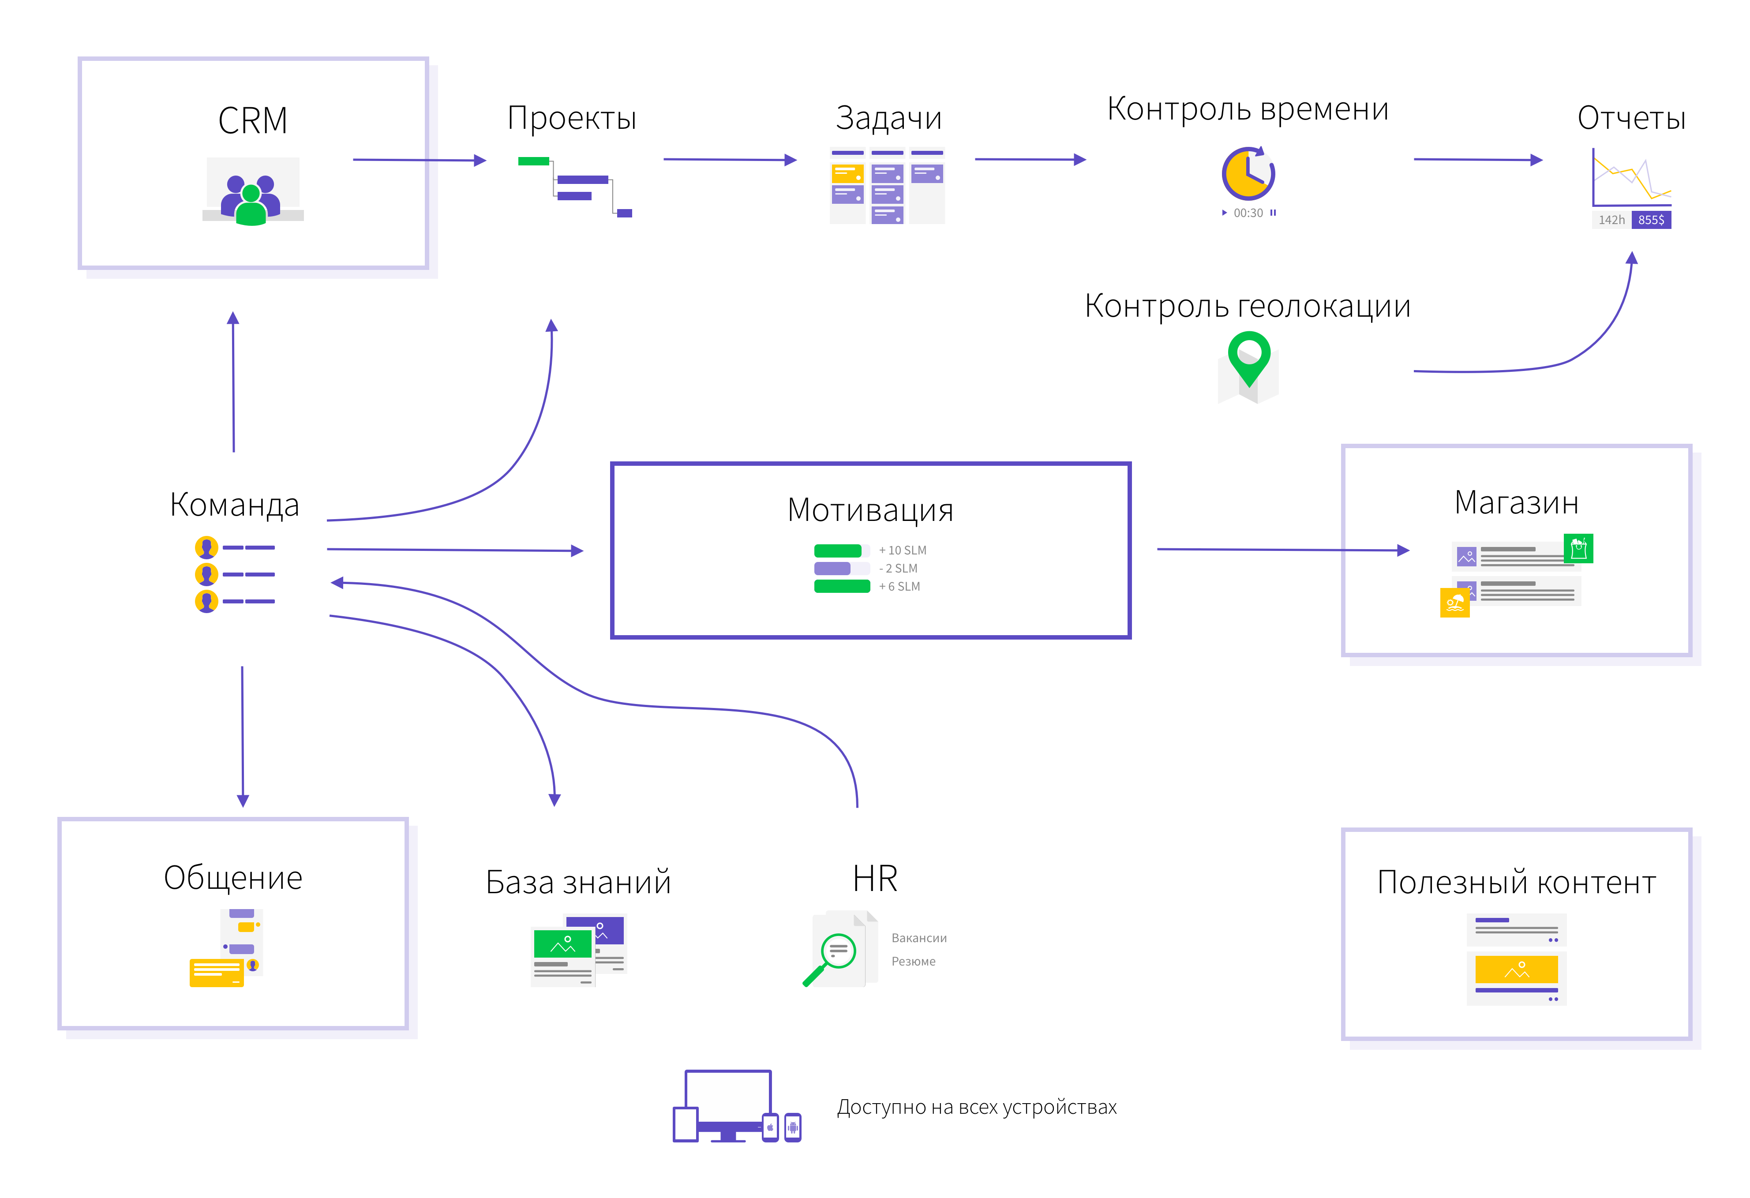The height and width of the screenshot is (1198, 1750).
Task: Click the clock icon under Контроль времени
Action: click(1248, 173)
